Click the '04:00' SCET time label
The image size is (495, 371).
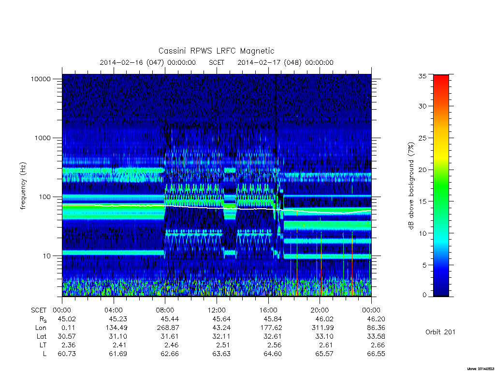(x=114, y=310)
